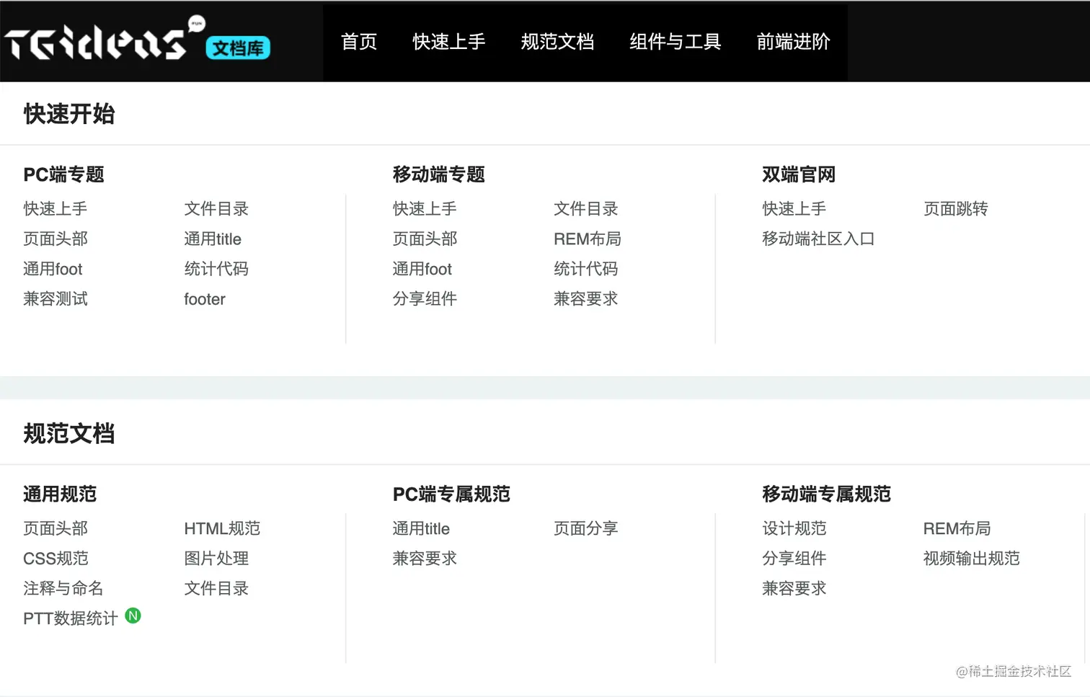Click the PC端专属规范 column heading
Image resolution: width=1090 pixels, height=697 pixels.
coord(451,494)
